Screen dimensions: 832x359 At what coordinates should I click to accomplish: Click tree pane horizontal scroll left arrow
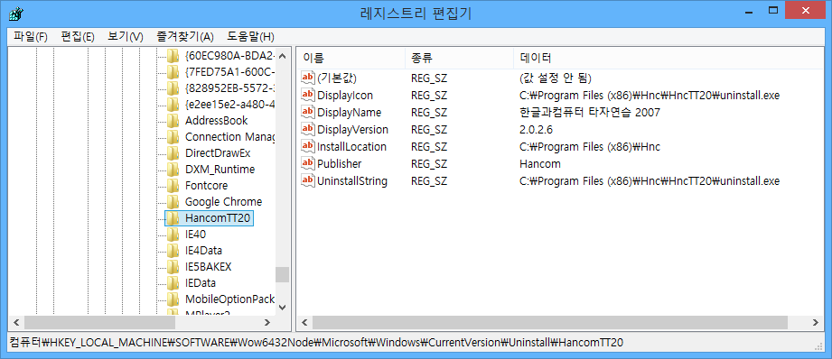16,322
